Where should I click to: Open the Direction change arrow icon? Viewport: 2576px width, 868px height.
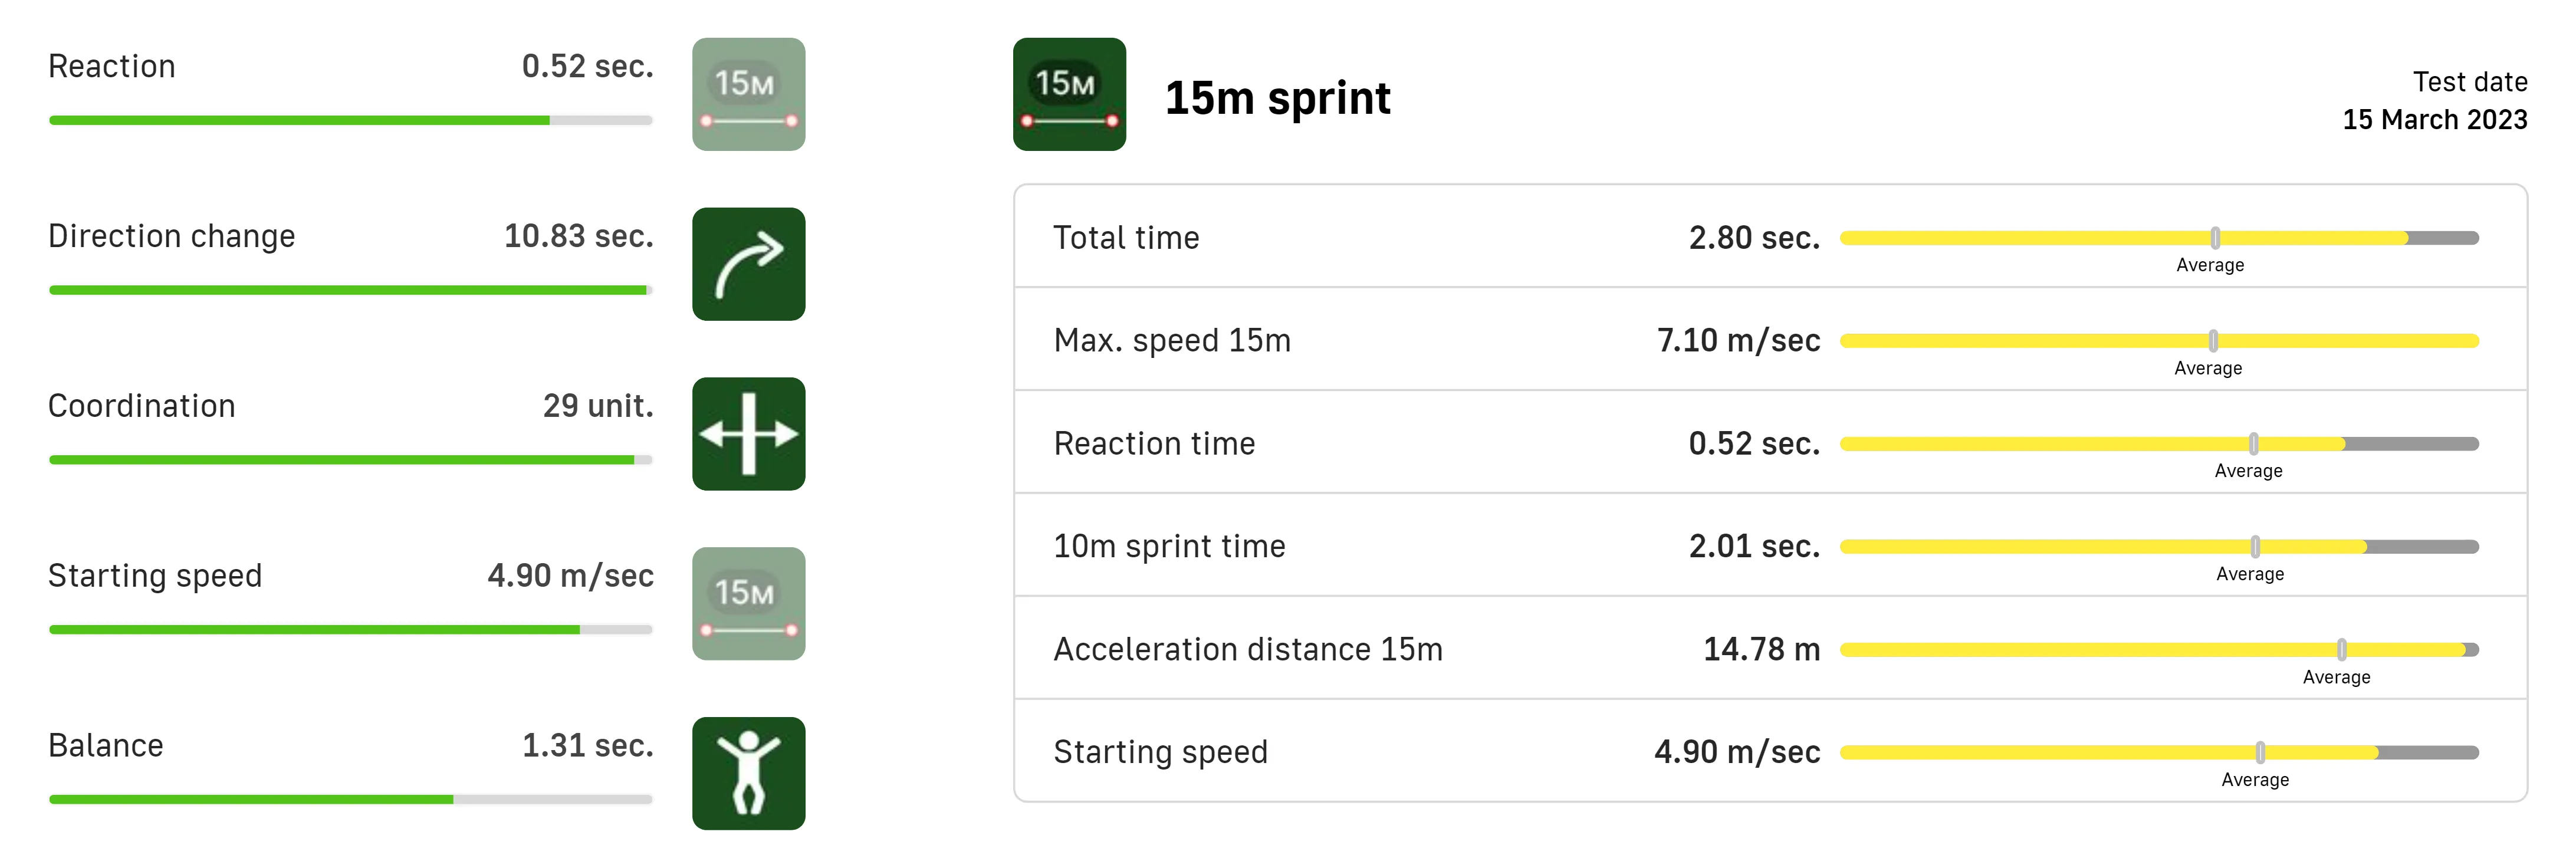(x=748, y=264)
